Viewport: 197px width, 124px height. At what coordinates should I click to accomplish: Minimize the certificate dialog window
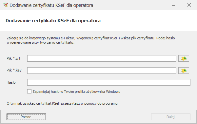click(x=173, y=5)
